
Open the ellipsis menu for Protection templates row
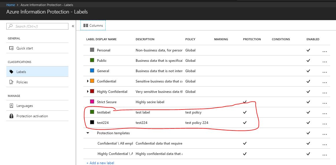click(324, 135)
